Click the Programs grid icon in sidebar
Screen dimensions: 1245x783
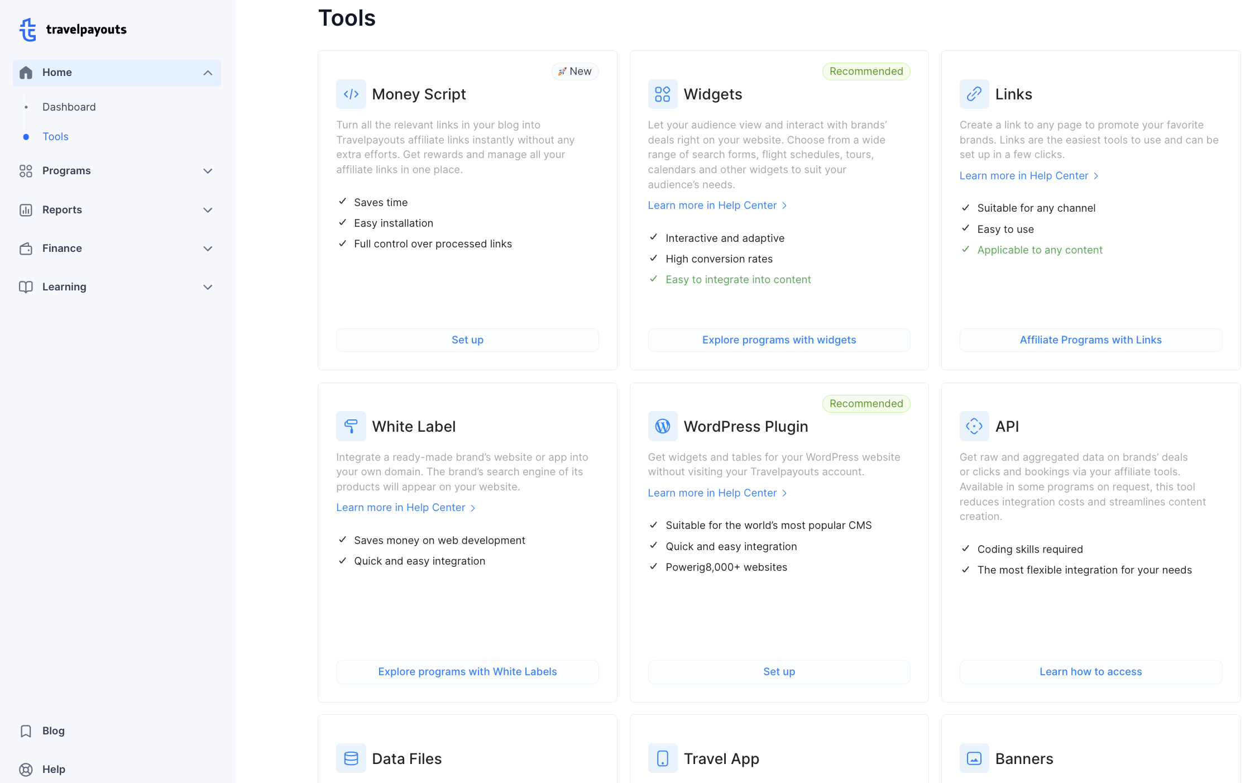click(26, 171)
